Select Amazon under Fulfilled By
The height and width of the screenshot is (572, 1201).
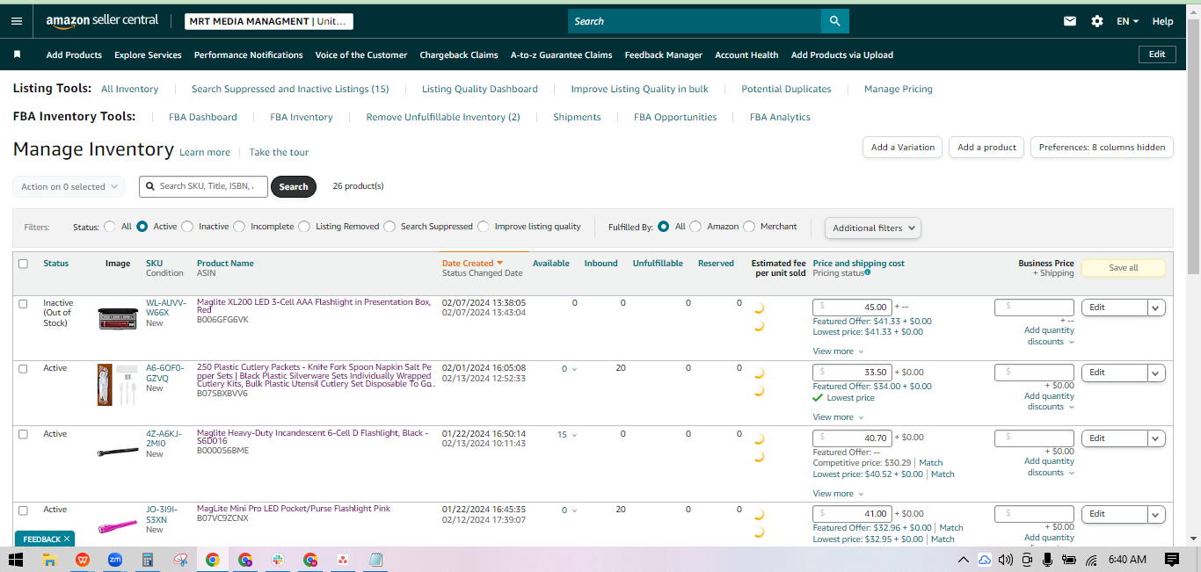[695, 227]
